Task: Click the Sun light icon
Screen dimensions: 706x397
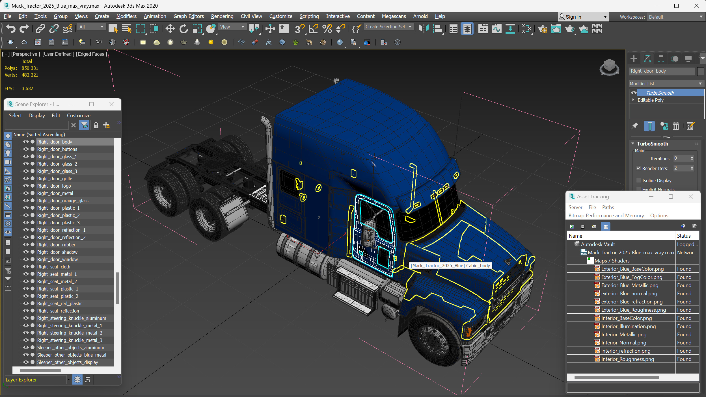Action: coord(211,42)
